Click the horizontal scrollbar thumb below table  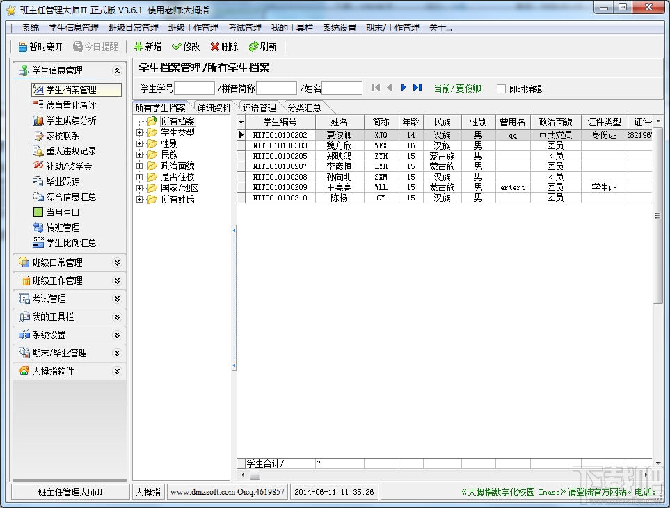(x=255, y=475)
